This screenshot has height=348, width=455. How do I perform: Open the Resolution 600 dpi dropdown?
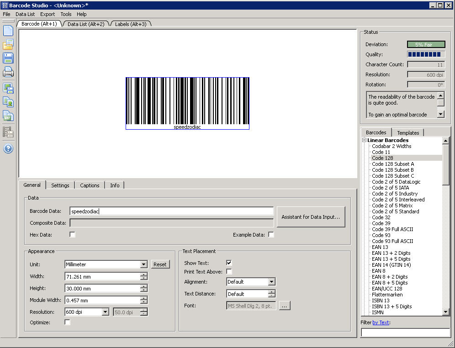click(106, 312)
